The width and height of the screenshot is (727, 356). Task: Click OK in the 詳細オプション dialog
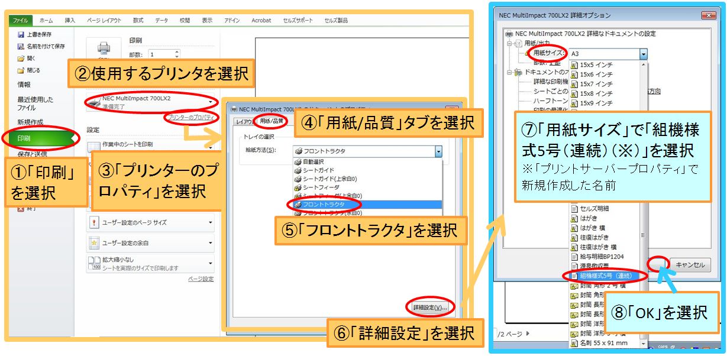point(657,264)
